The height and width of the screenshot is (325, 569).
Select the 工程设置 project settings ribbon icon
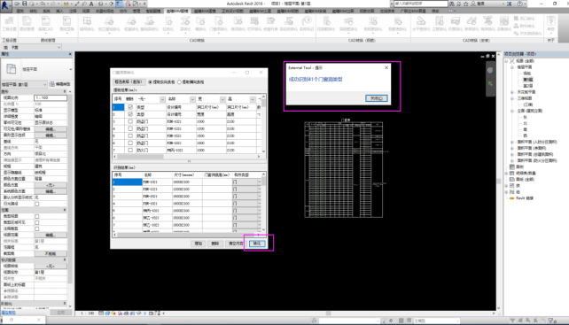(x=9, y=24)
